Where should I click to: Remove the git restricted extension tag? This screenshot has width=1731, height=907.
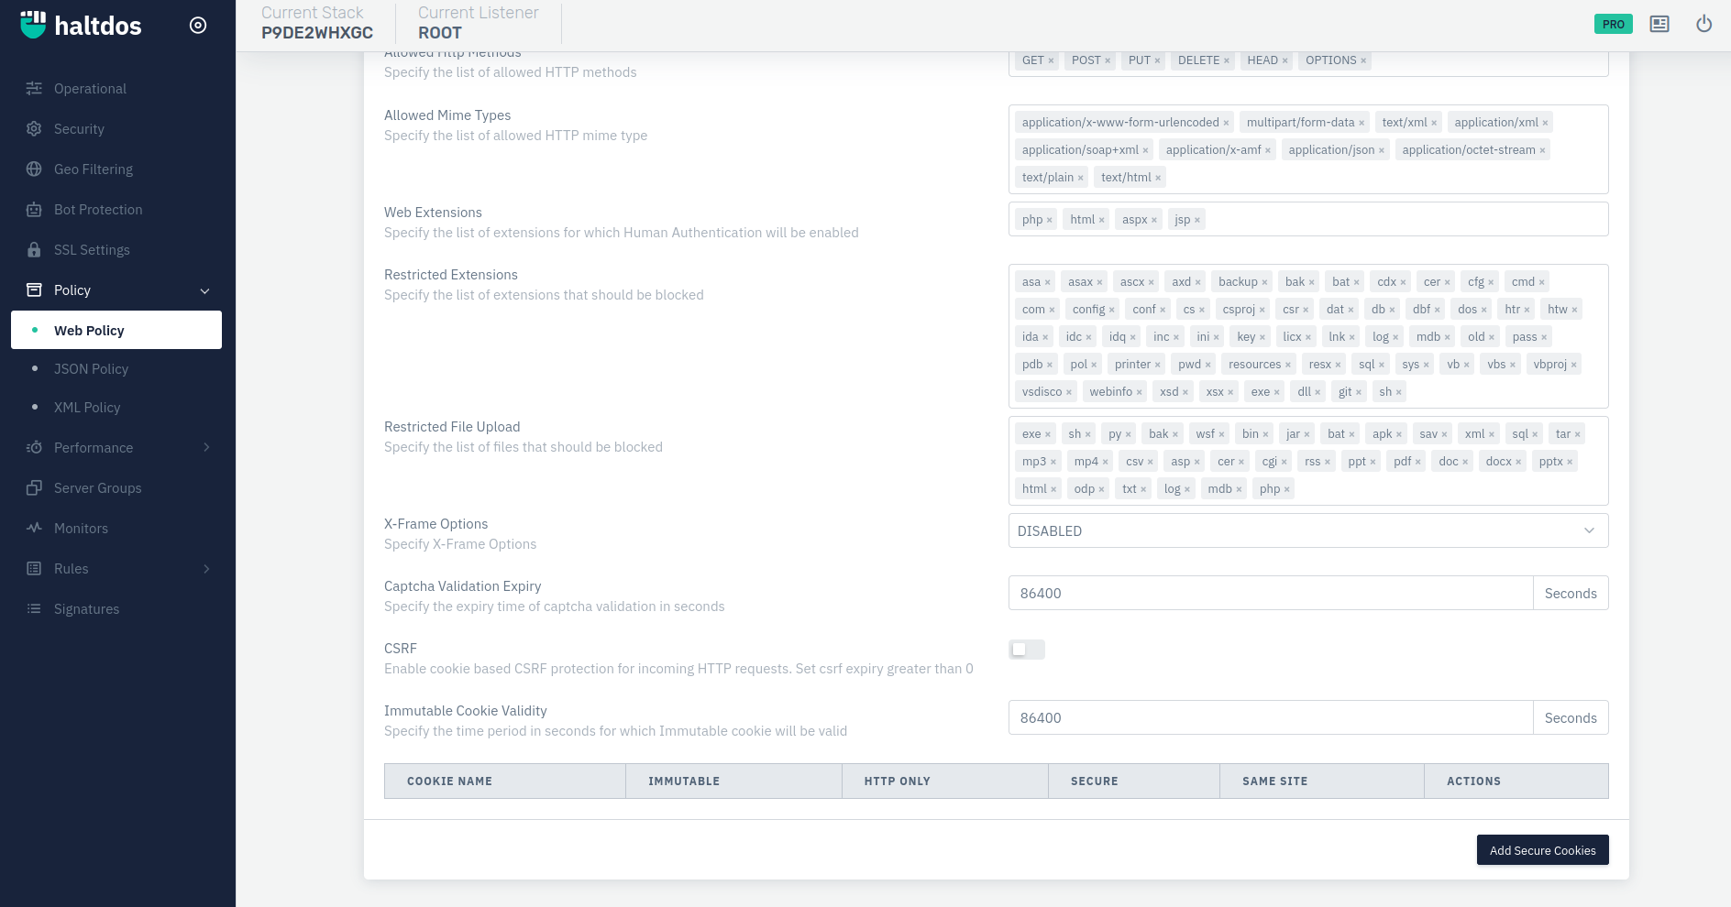(1359, 393)
